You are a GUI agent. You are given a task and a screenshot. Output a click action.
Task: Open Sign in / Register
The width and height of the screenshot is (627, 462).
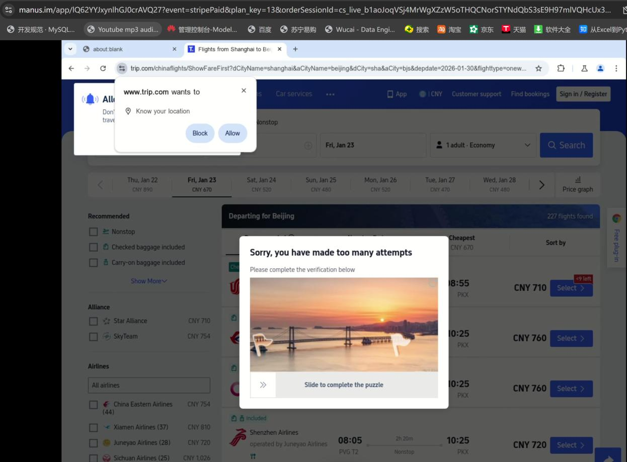coord(583,94)
